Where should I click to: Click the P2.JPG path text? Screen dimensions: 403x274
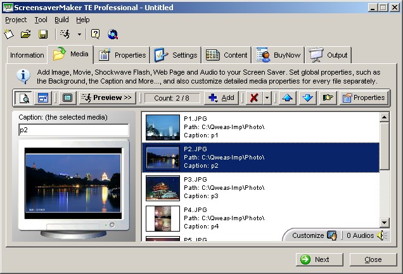click(224, 158)
